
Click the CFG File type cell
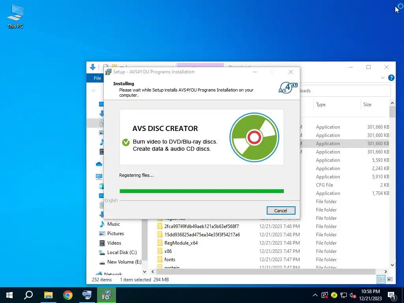coord(324,185)
